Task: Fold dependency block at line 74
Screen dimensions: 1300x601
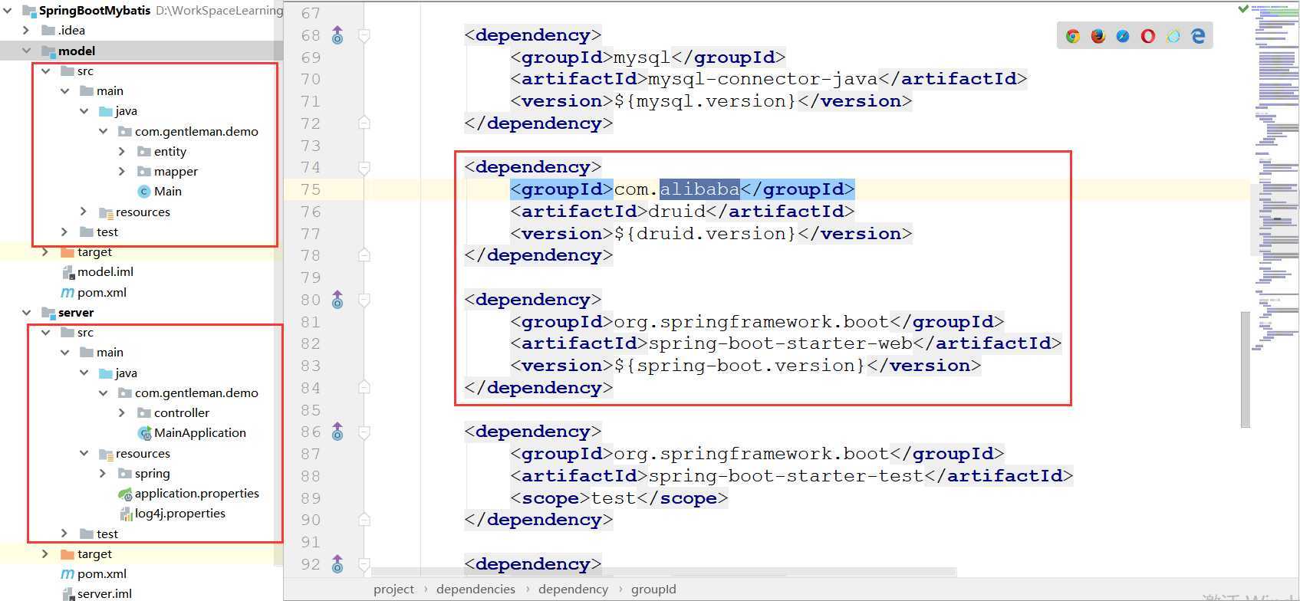Action: [364, 167]
